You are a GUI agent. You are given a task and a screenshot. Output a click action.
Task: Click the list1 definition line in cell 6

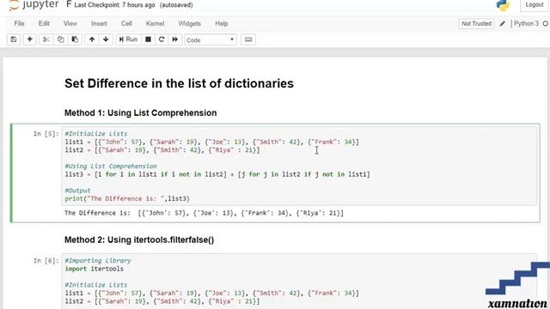(x=212, y=293)
